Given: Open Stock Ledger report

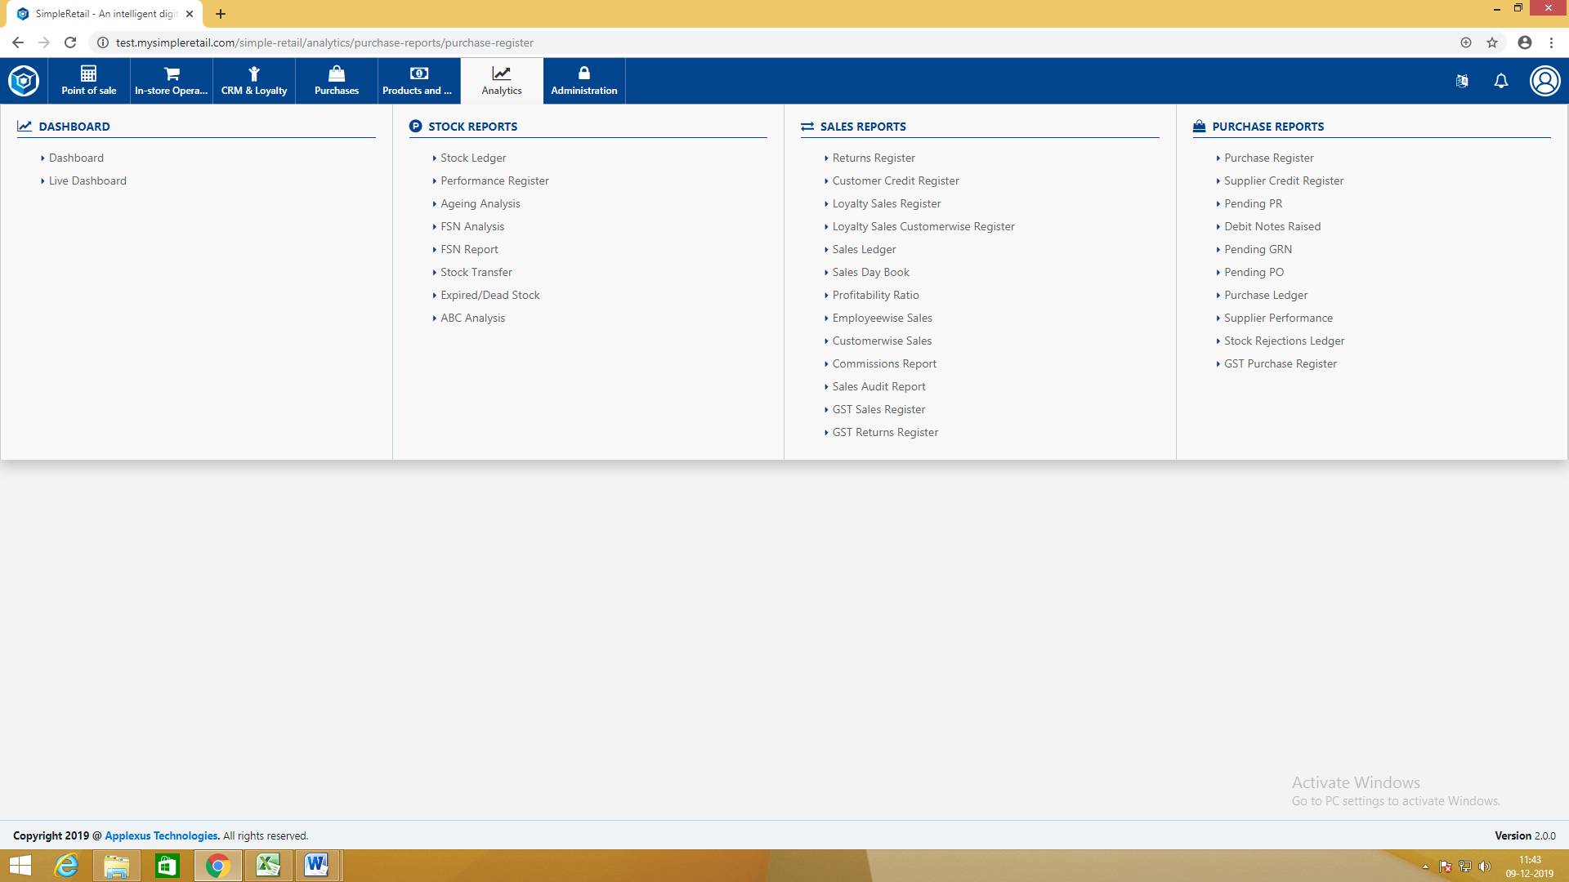Looking at the screenshot, I should pyautogui.click(x=473, y=158).
